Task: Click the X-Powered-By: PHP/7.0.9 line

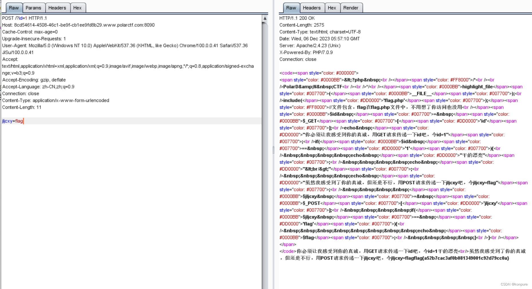Action: [306, 52]
